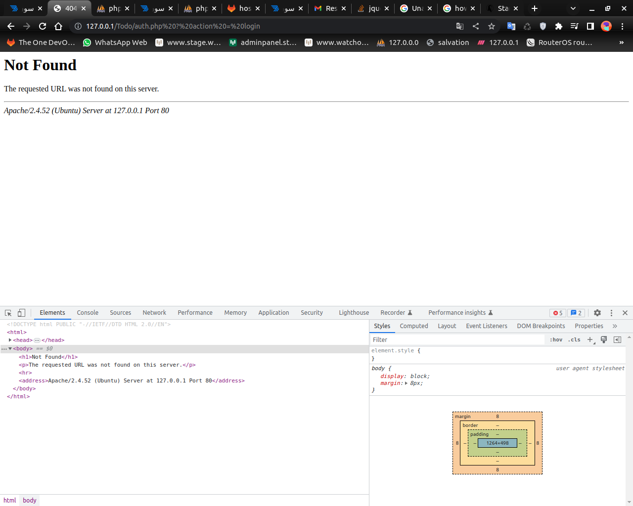
Task: Open the browser home page
Action: [x=58, y=26]
